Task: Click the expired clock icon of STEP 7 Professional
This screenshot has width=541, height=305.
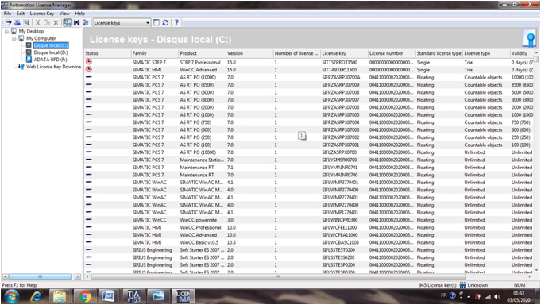Action: click(x=89, y=62)
